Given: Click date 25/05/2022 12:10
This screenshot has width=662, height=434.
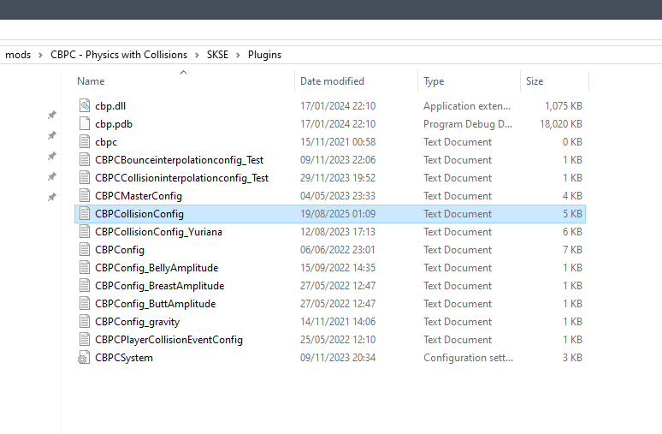Looking at the screenshot, I should tap(338, 339).
